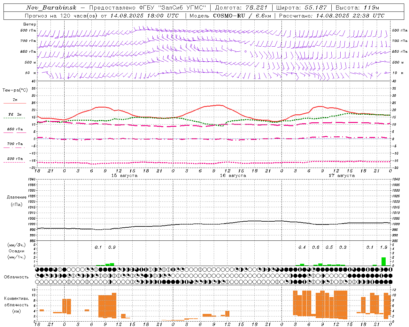This screenshot has width=409, height=327.
Task: Click the 0.6 precipitation value
Action: click(x=316, y=247)
